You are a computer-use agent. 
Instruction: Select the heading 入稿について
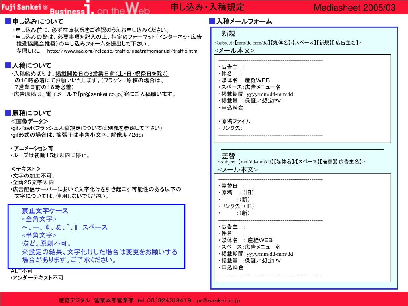point(31,65)
